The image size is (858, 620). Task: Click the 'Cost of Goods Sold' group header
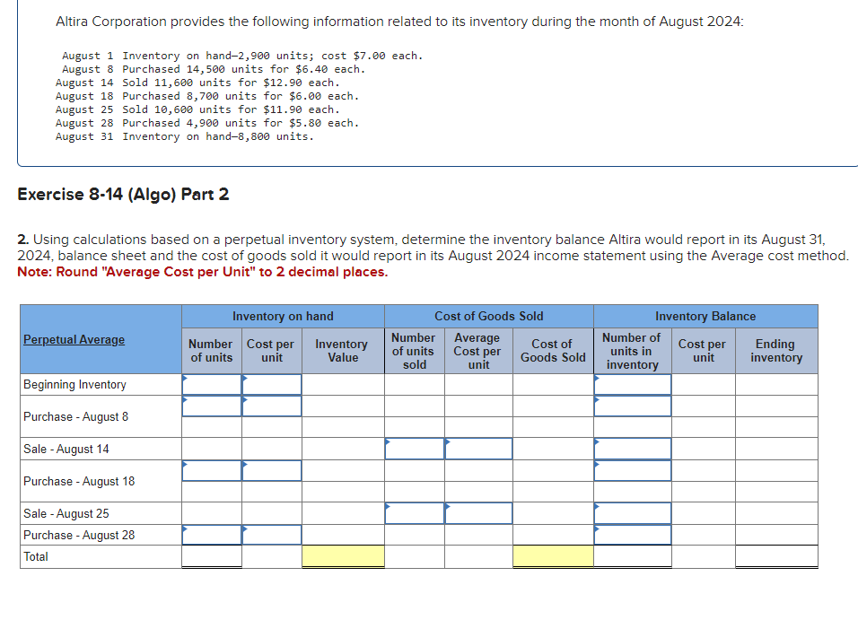(x=488, y=317)
